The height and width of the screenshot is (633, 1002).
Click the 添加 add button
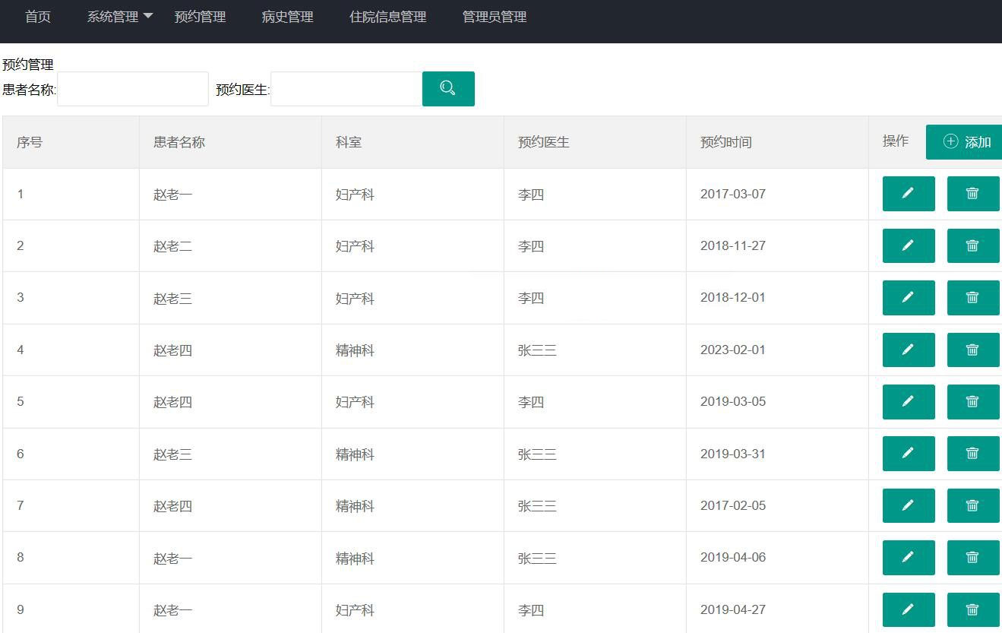pyautogui.click(x=966, y=142)
